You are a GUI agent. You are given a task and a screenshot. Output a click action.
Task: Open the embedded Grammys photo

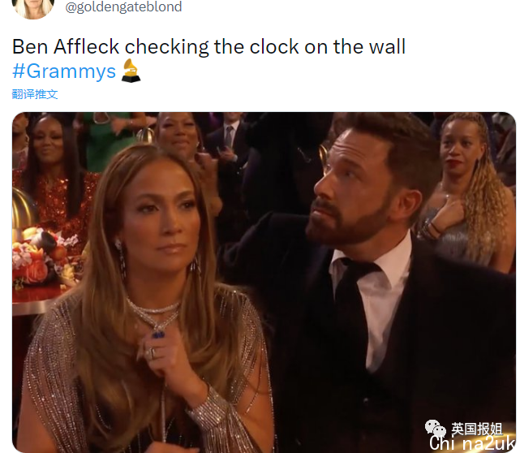[x=264, y=282]
